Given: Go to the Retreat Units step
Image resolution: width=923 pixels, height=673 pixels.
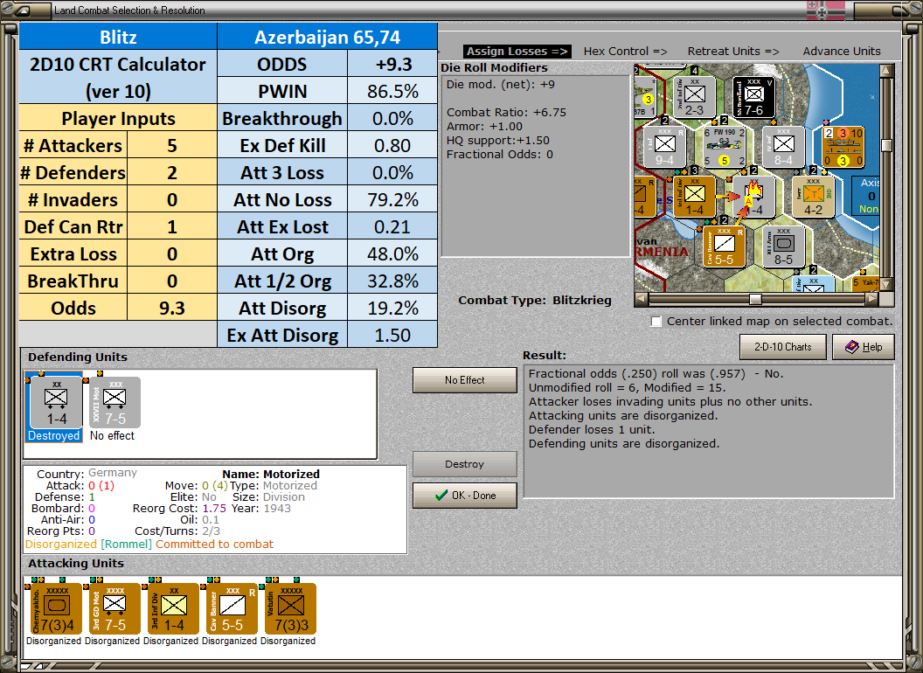Looking at the screenshot, I should (733, 52).
